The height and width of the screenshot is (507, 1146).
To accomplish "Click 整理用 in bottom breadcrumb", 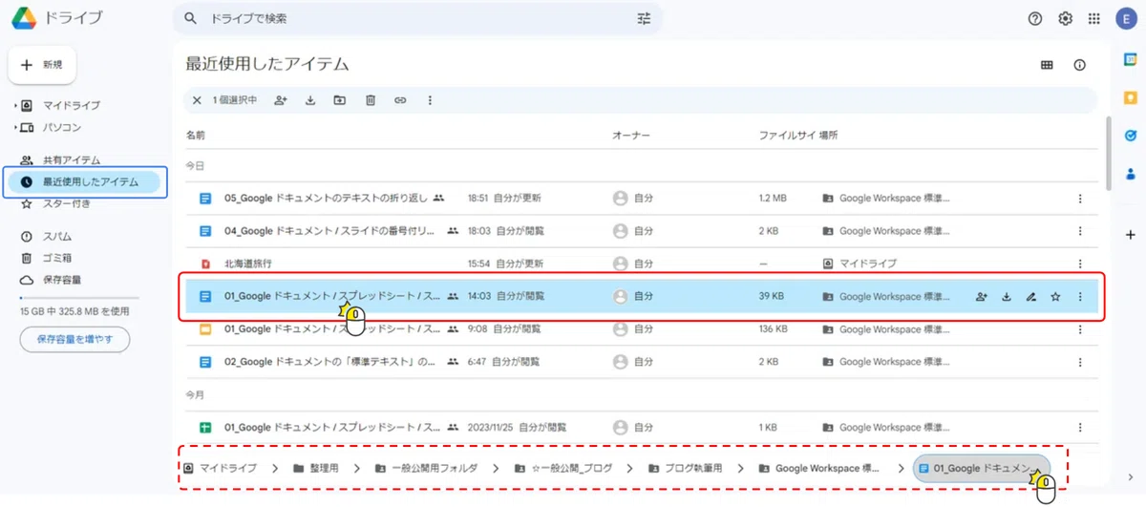I will [x=317, y=468].
